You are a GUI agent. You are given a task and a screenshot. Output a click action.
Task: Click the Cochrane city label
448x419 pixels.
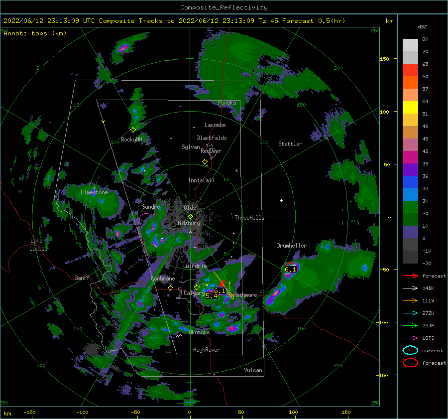pyautogui.click(x=163, y=279)
